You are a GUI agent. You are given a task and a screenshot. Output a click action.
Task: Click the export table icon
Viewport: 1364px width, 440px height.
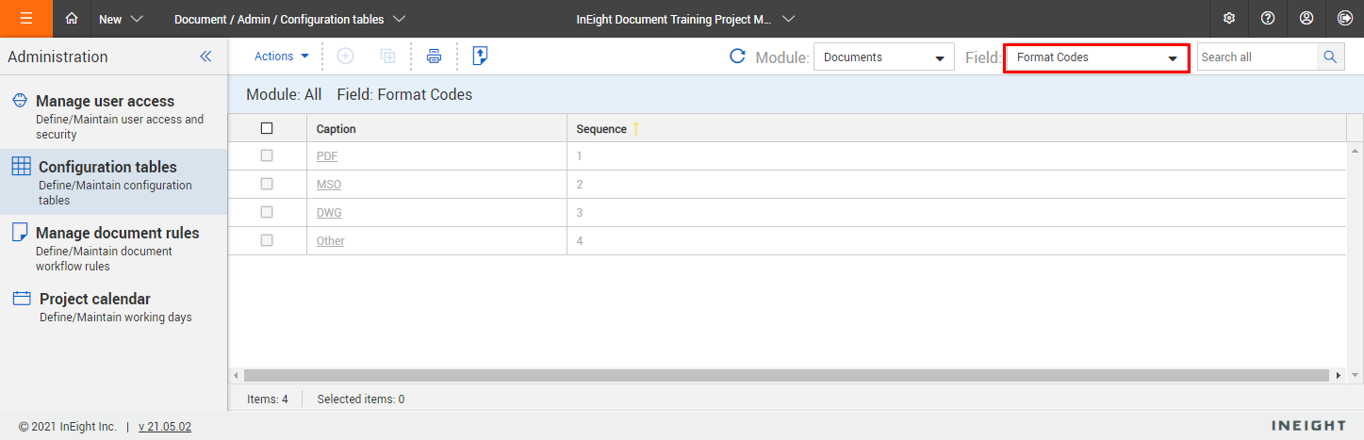[x=480, y=57]
